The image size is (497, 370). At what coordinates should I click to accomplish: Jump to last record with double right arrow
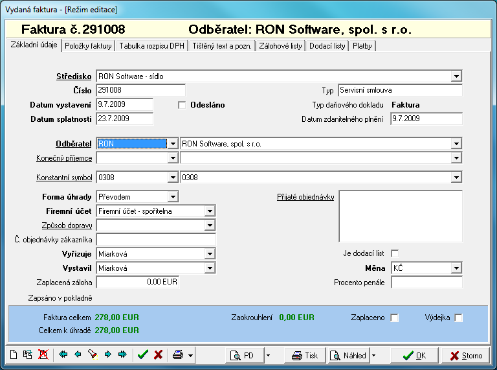tap(123, 354)
